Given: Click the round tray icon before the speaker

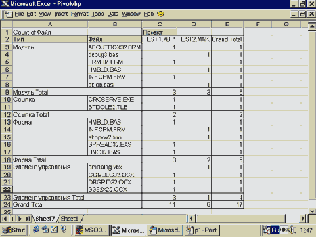Looking at the screenshot, I should [284, 230].
